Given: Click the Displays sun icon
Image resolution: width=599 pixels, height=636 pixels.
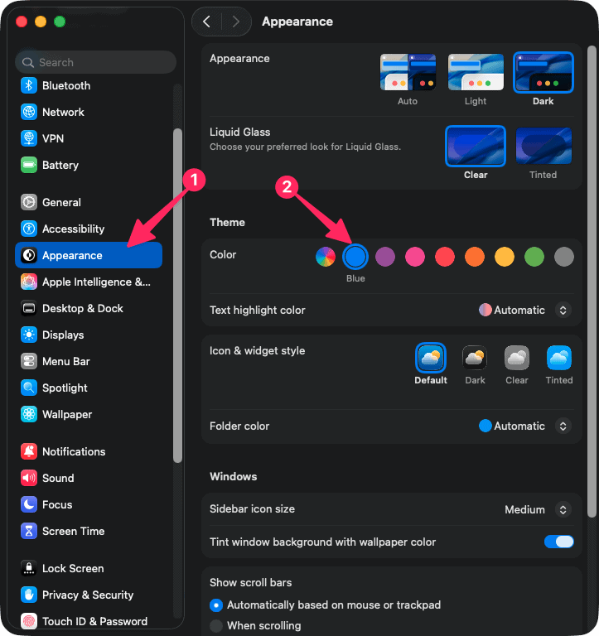Looking at the screenshot, I should pos(29,335).
